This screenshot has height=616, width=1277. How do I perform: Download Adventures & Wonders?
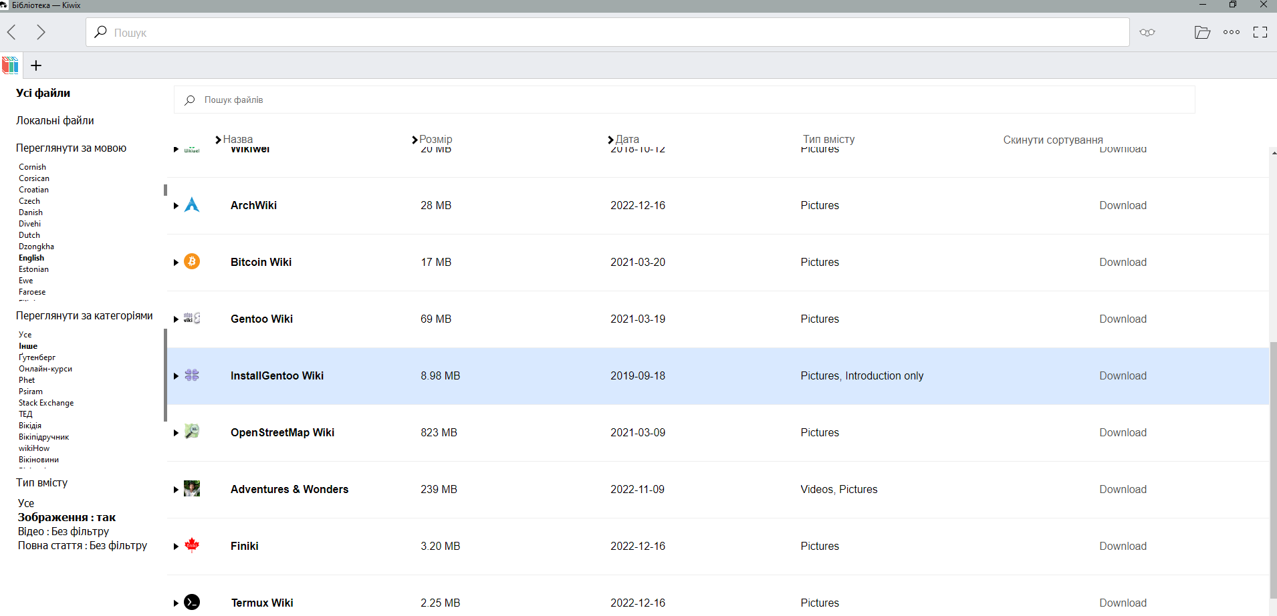1123,489
